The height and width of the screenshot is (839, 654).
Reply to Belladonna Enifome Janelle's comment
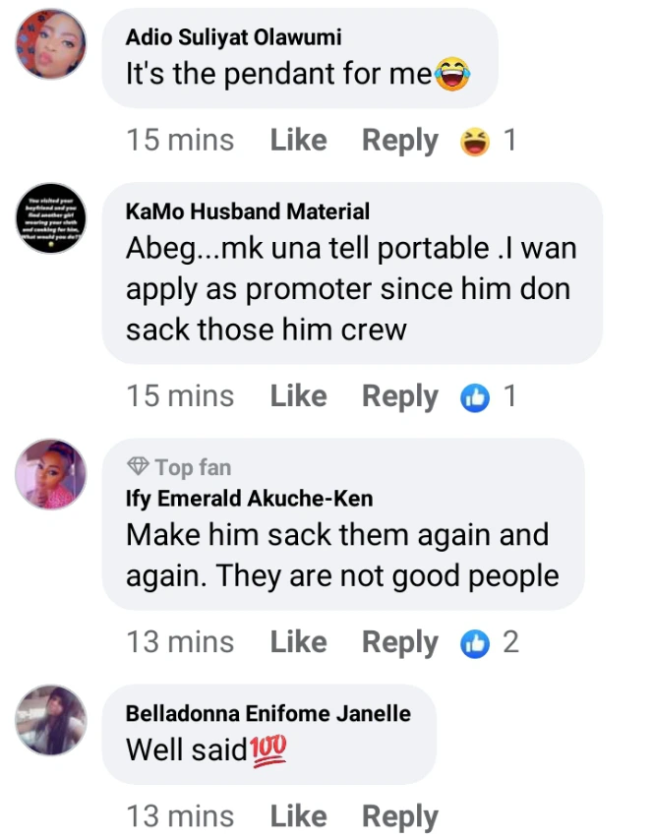pos(400,816)
